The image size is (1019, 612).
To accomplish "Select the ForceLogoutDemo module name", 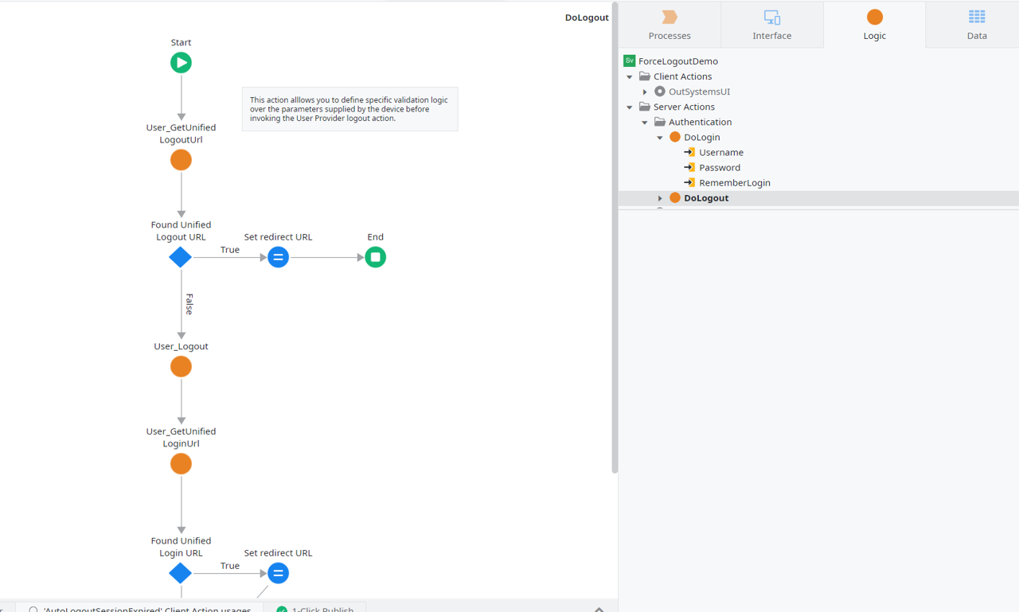I will click(x=678, y=61).
